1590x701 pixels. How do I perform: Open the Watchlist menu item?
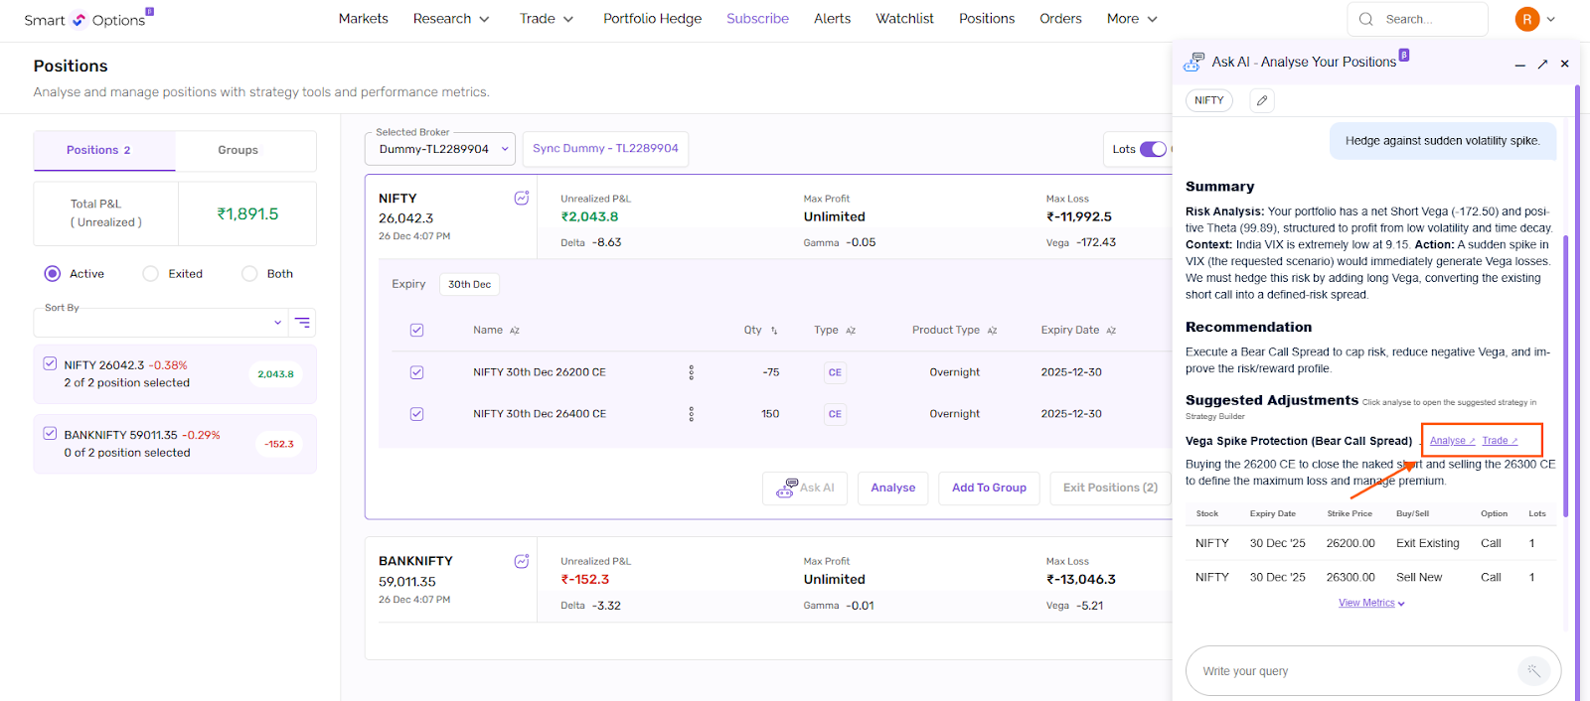904,19
